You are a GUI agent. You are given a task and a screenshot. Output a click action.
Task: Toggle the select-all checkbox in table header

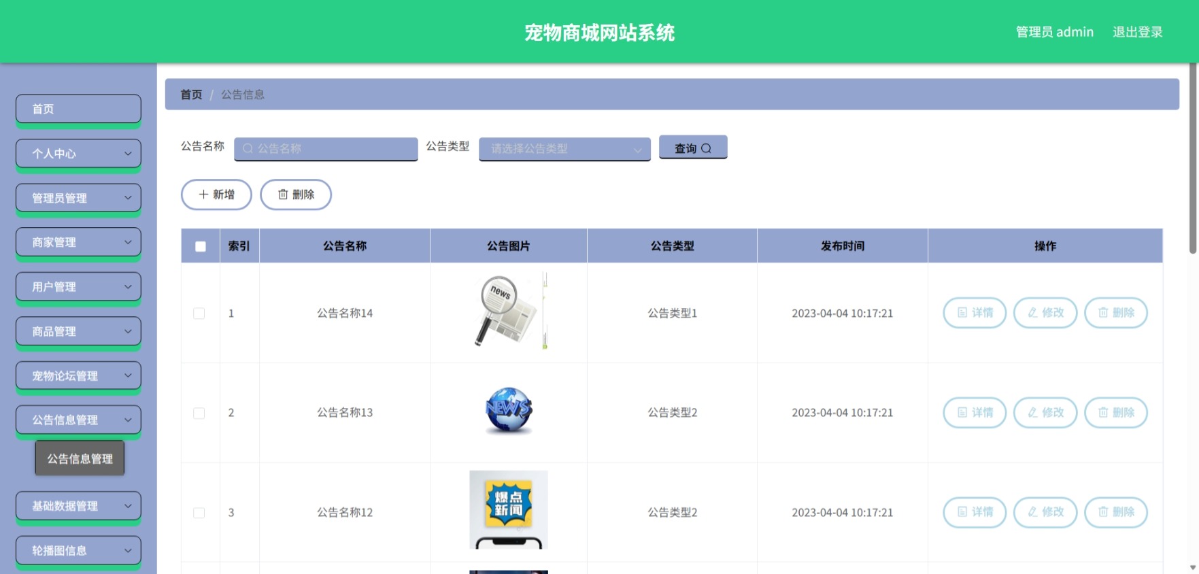201,246
